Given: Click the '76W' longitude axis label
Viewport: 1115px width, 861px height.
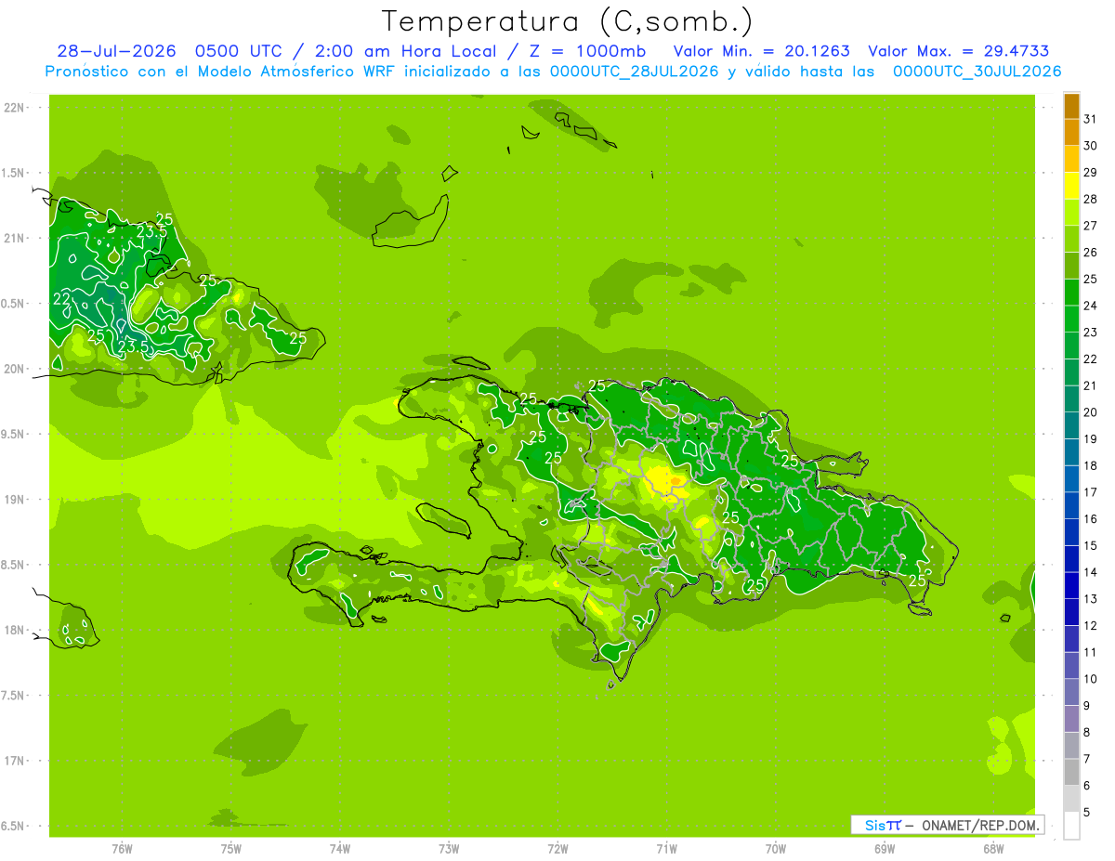Looking at the screenshot, I should click(x=122, y=848).
